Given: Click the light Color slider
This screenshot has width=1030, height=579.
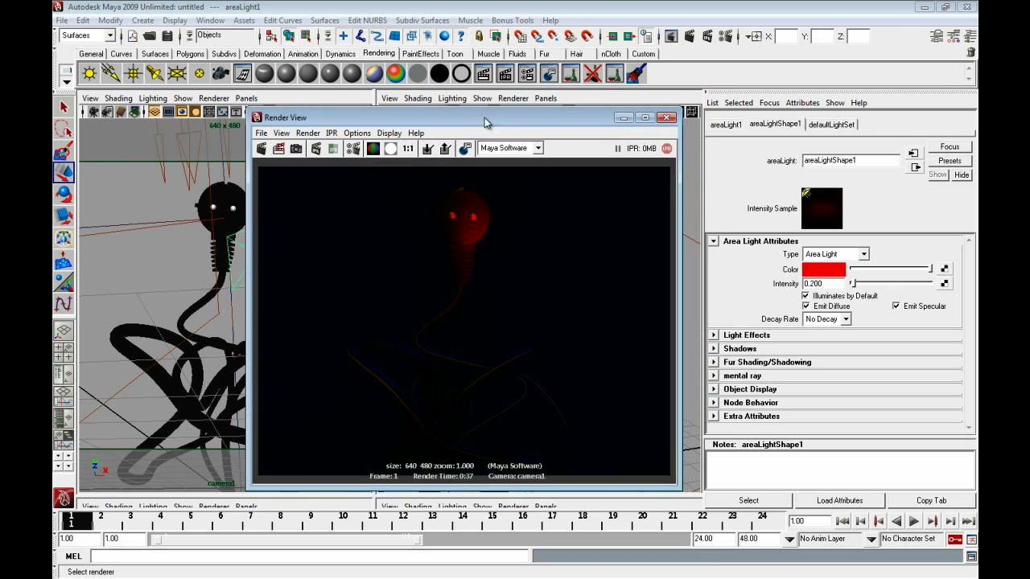Looking at the screenshot, I should point(891,269).
